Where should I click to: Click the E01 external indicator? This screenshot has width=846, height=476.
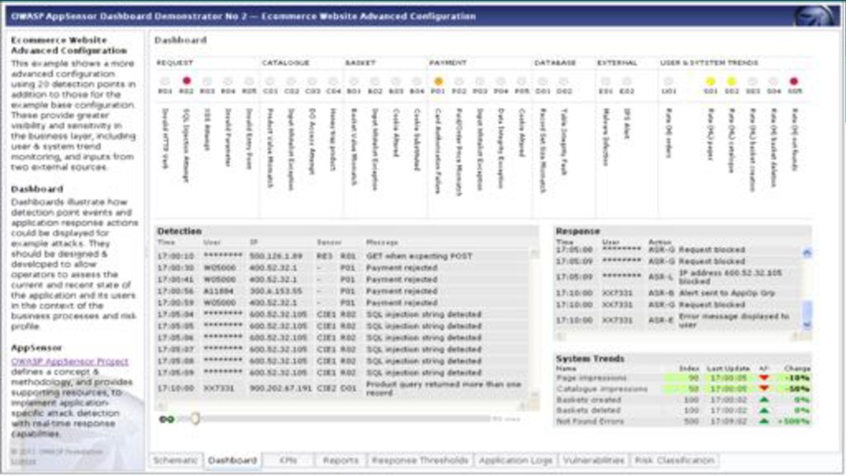coord(606,81)
